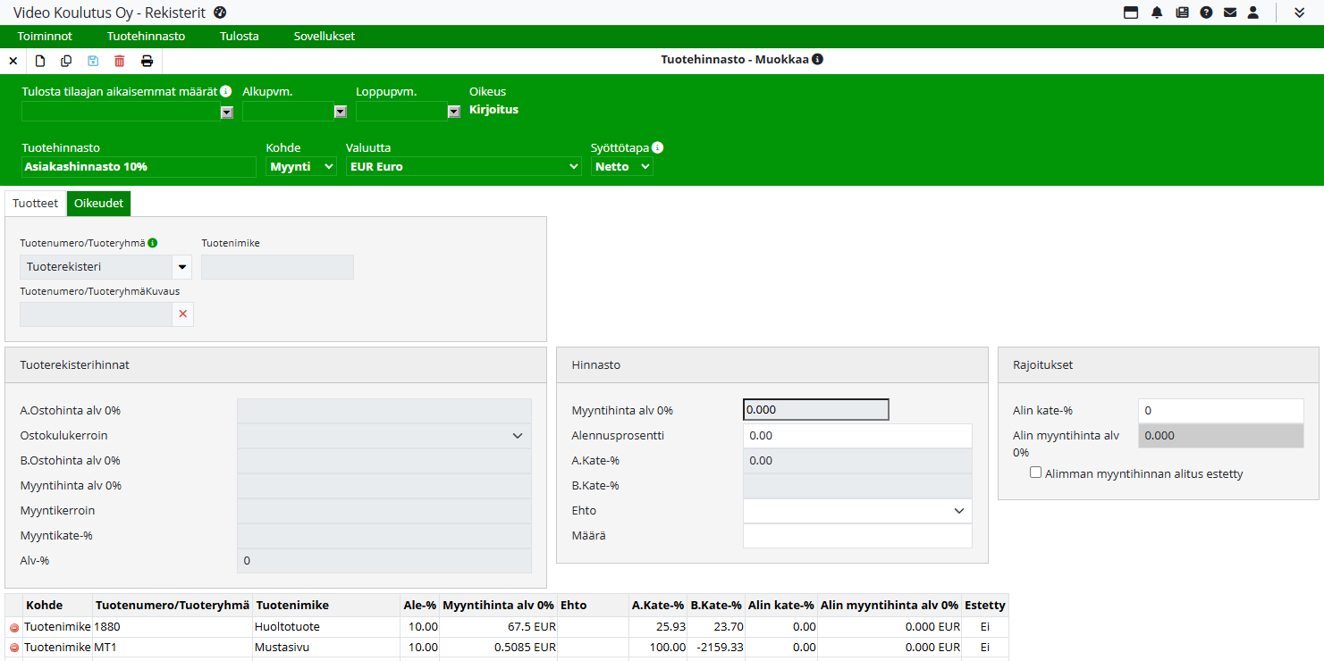Open the Ehto dropdown in Hinnasto

[856, 511]
